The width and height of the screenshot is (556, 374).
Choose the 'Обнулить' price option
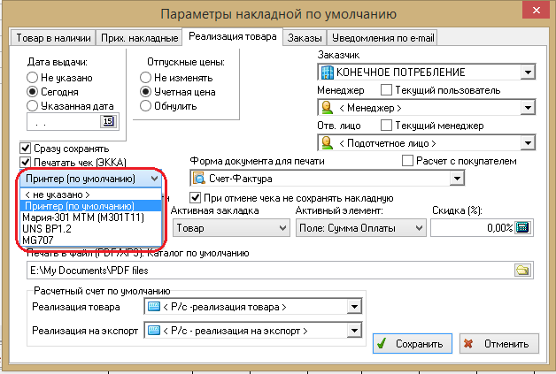pyautogui.click(x=146, y=105)
